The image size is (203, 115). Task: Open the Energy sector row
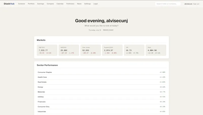[101, 87]
